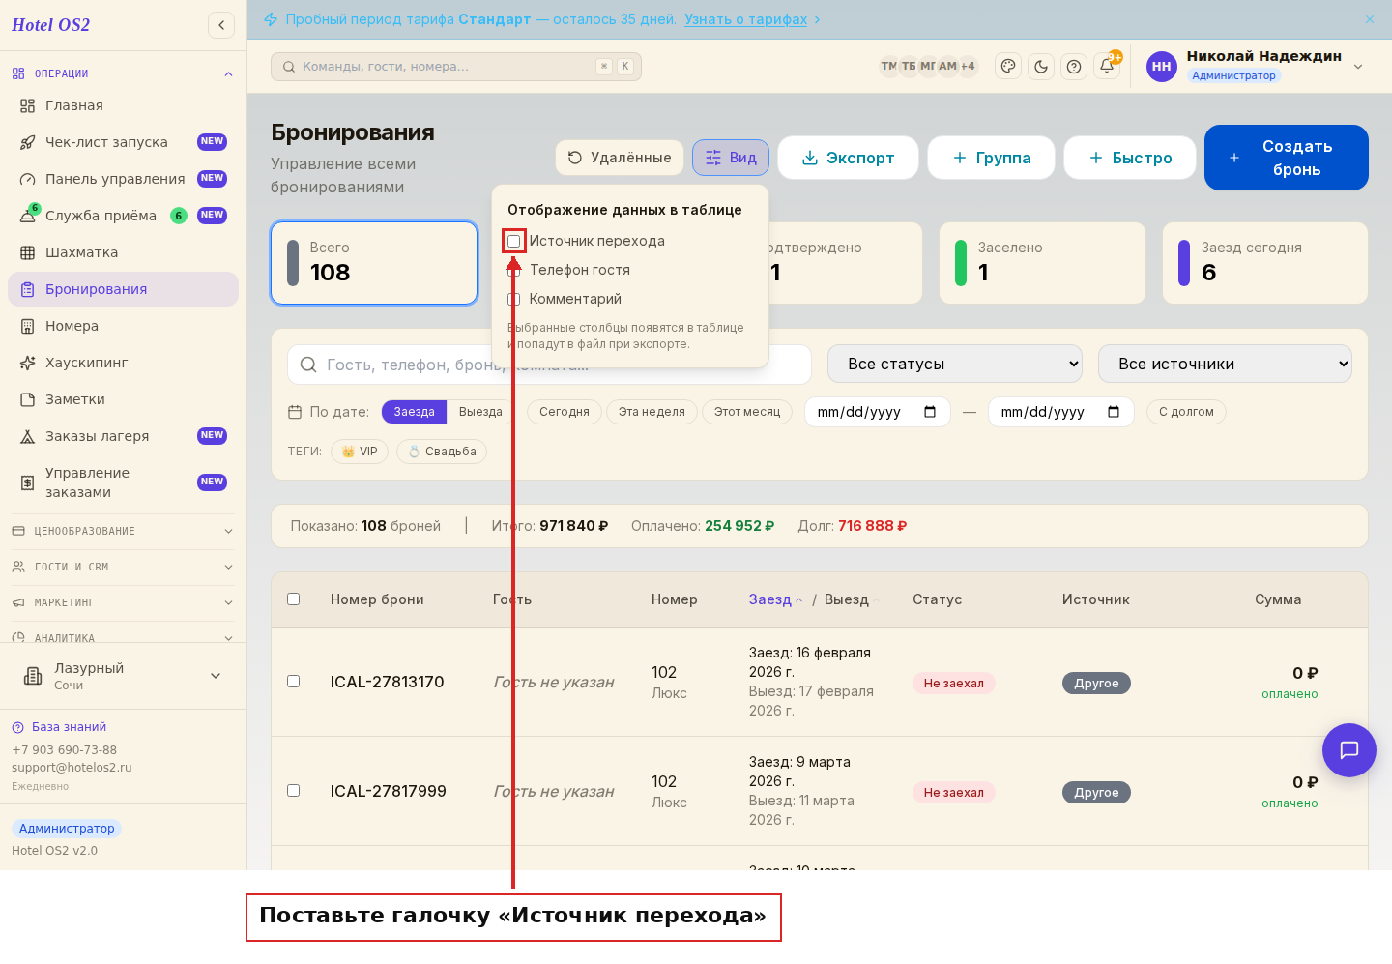Click the Не заехал status of ICAL-27817999

click(954, 792)
